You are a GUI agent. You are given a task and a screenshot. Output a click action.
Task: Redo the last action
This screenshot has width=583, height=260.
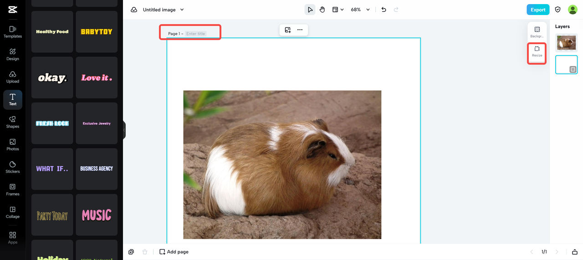tap(396, 10)
